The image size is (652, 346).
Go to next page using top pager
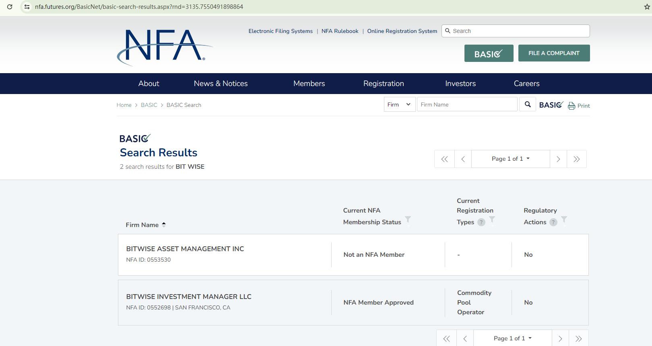(559, 159)
